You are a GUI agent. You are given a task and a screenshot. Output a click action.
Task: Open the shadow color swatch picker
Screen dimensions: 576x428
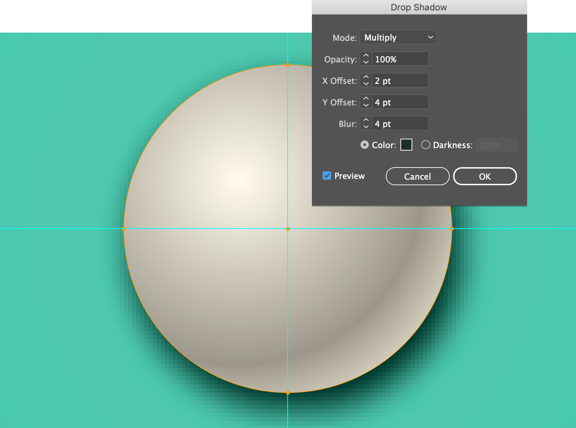406,145
